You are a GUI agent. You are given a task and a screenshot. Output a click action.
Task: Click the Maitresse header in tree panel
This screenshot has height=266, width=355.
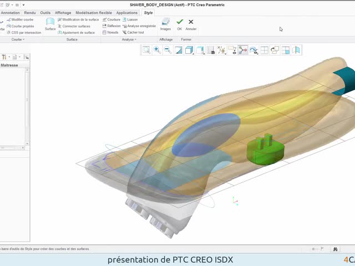point(9,65)
